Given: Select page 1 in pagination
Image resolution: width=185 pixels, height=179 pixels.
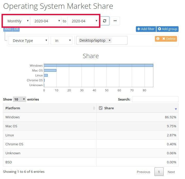Looking at the screenshot, I should [159, 172].
